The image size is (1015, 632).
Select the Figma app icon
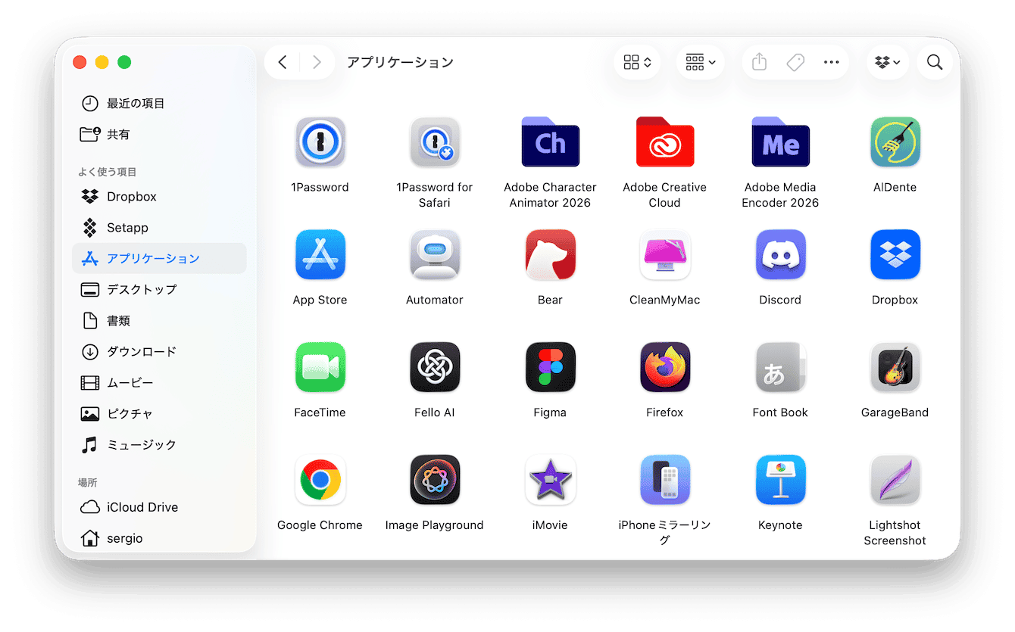[550, 367]
